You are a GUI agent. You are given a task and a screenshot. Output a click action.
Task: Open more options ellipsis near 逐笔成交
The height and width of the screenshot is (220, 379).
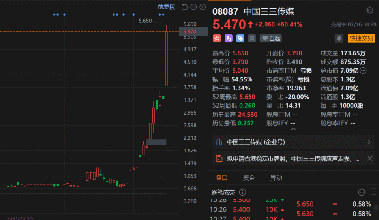[362, 192]
